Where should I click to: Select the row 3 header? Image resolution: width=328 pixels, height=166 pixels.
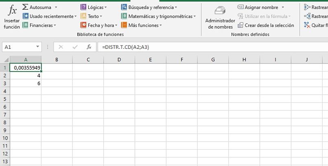pyautogui.click(x=5, y=83)
